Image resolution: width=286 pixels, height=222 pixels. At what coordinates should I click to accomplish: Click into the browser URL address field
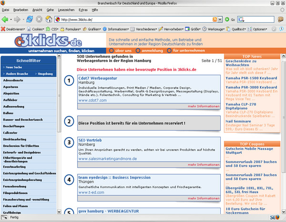(x=133, y=20)
